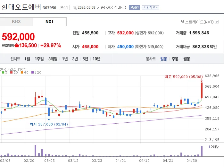The height and width of the screenshot is (167, 224).
Task: Click the 저가 value 450,000
Action: coord(125,47)
